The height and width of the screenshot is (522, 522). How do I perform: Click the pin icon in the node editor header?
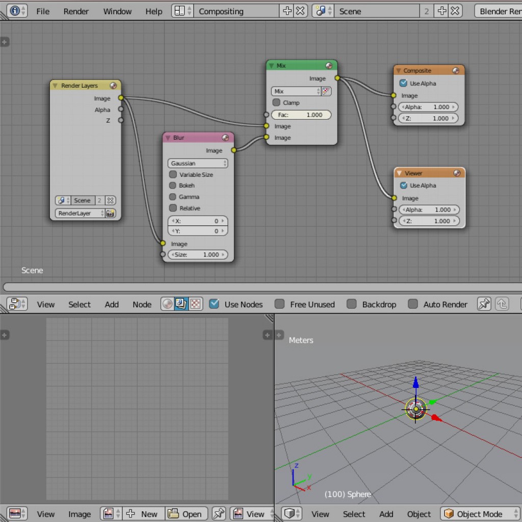[483, 304]
